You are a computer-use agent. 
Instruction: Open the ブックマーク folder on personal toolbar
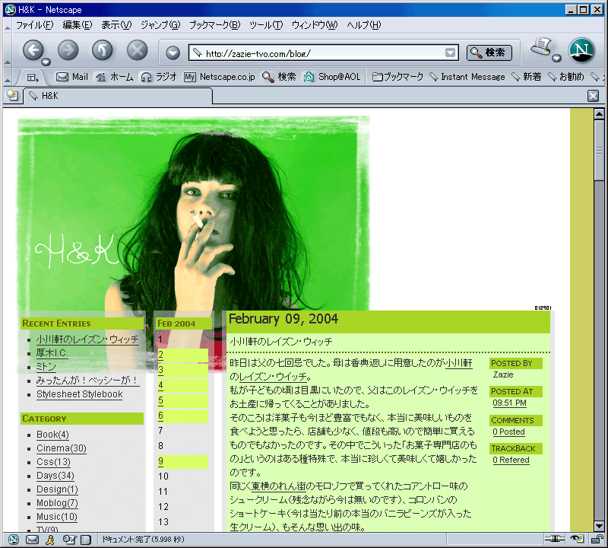point(397,77)
